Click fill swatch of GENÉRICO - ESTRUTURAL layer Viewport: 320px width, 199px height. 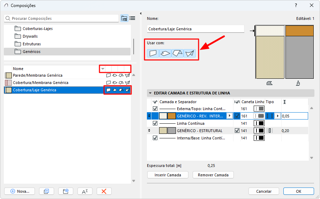coord(163,131)
